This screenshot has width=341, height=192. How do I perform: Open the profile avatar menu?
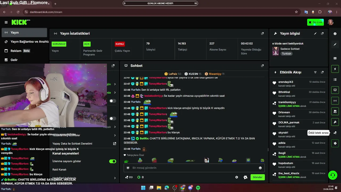point(331,22)
